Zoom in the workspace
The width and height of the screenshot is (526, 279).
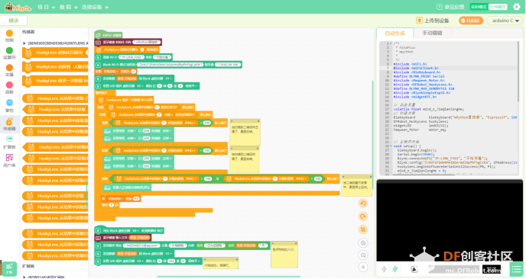coord(363,243)
